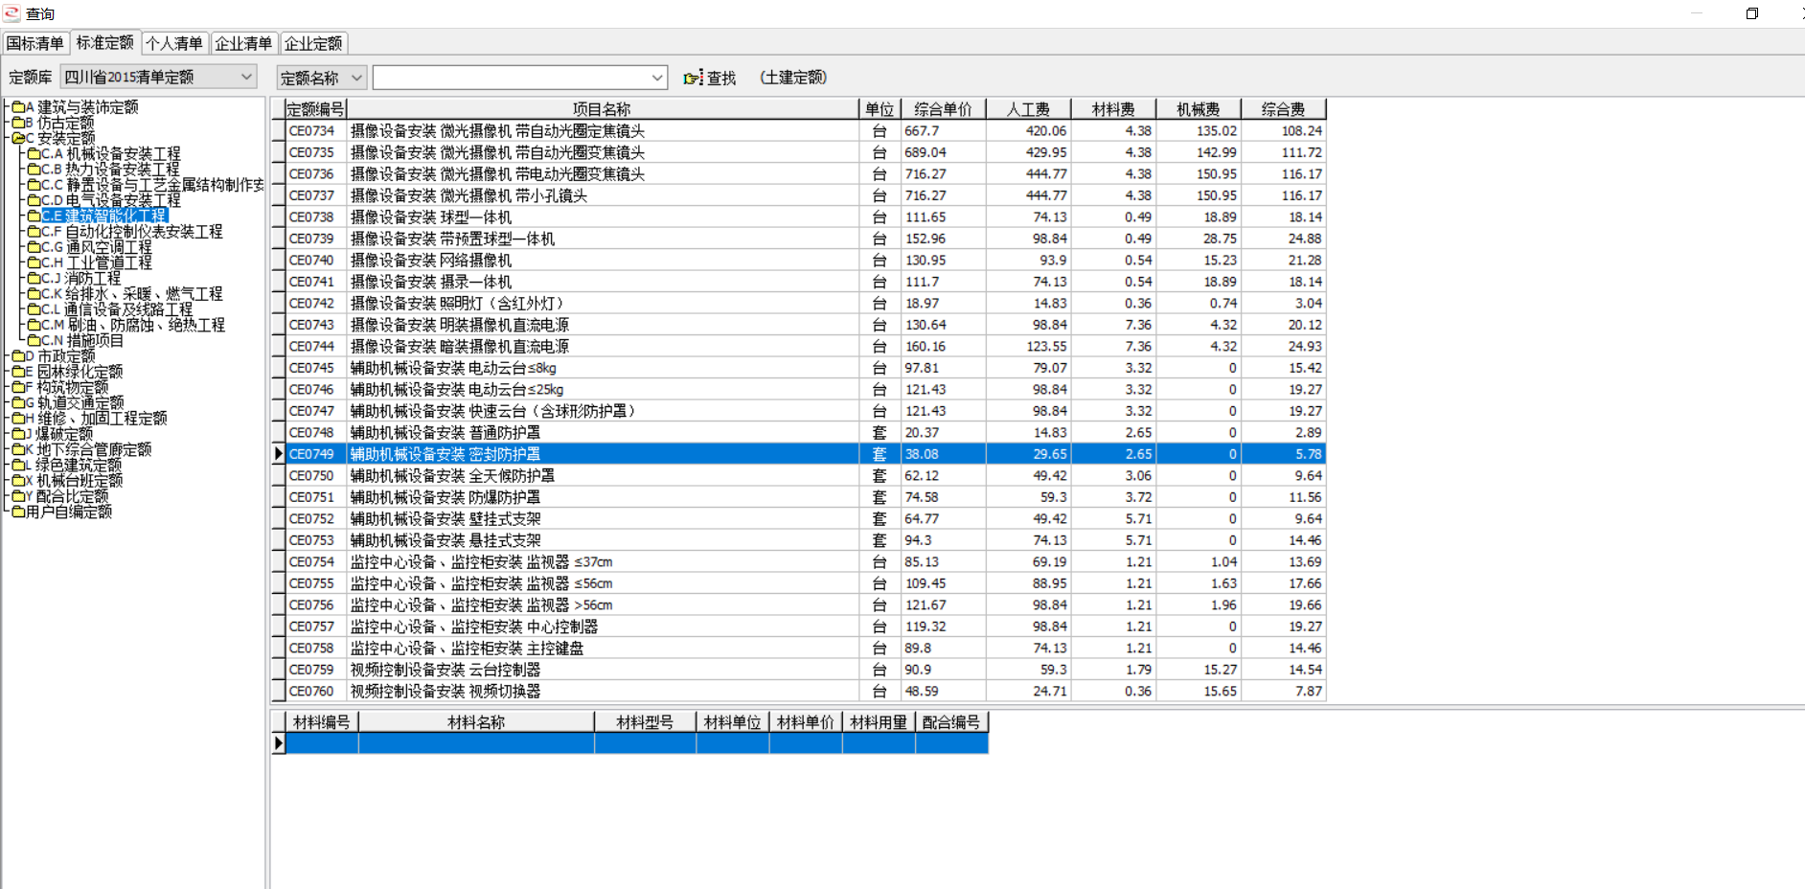Open the 企业清单 tab
The image size is (1805, 889).
[243, 43]
